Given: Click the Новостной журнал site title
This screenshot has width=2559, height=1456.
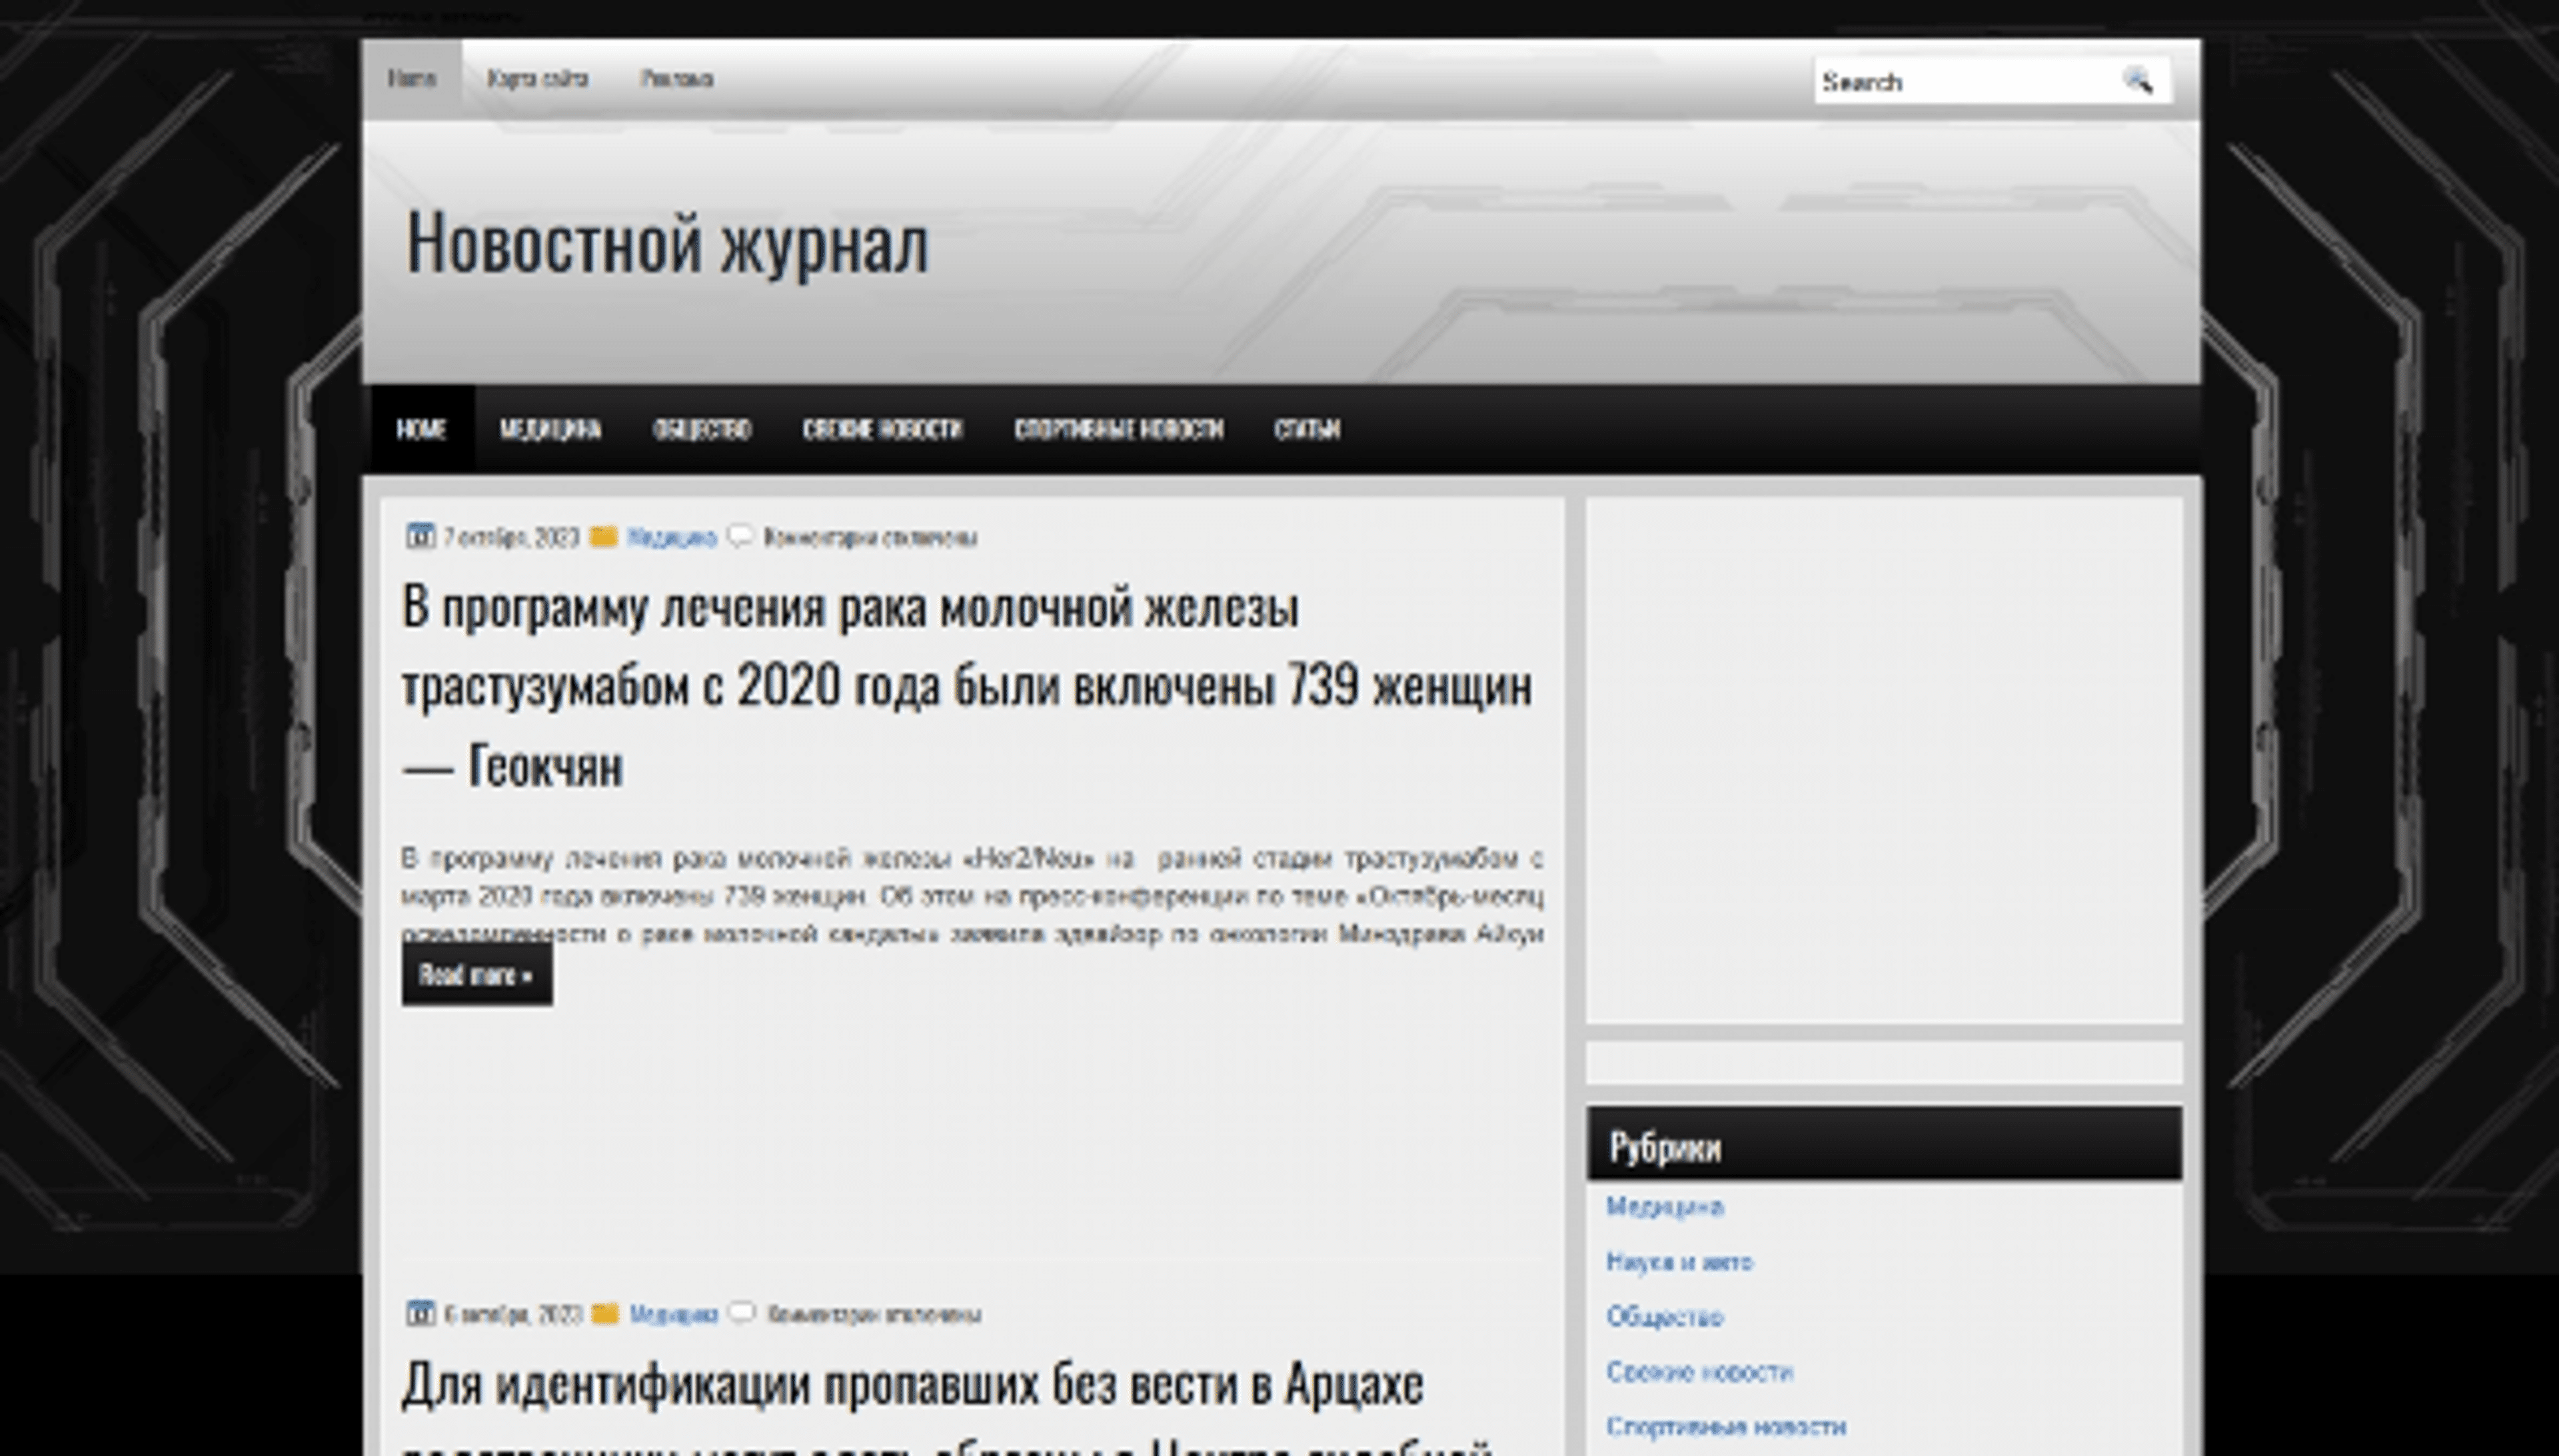Looking at the screenshot, I should click(x=667, y=243).
